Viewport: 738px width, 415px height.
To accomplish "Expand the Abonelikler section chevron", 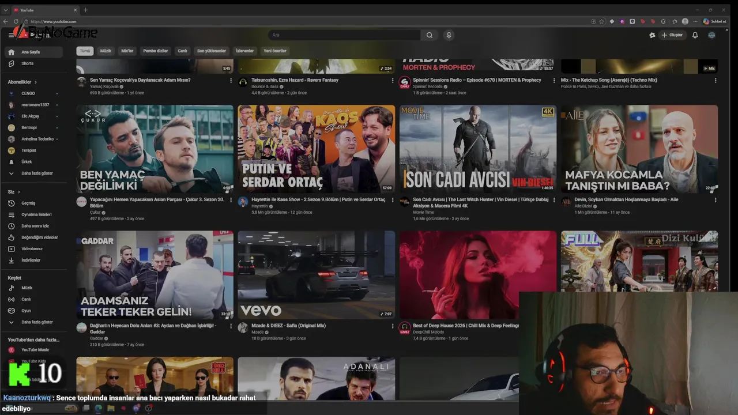I will tap(36, 82).
